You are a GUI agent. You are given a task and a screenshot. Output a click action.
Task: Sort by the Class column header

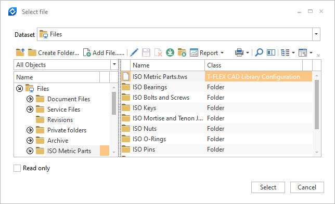coord(254,65)
